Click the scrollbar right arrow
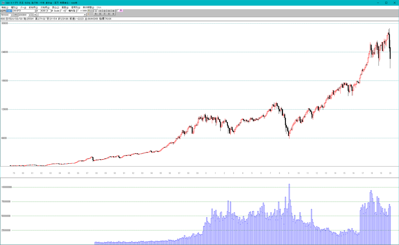Image resolution: width=399 pixels, height=245 pixels. click(x=85, y=15)
